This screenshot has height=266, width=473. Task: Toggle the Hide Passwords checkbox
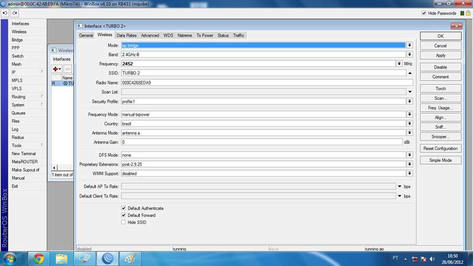[424, 13]
